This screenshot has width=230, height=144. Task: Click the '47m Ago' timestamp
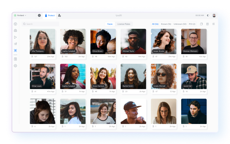pyautogui.click(x=51, y=92)
